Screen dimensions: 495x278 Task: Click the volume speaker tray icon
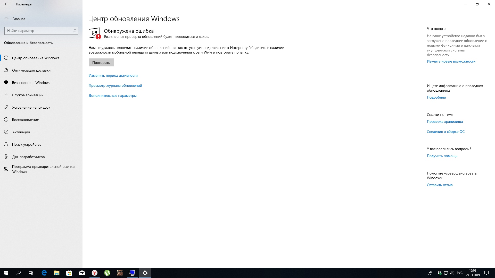pyautogui.click(x=452, y=273)
